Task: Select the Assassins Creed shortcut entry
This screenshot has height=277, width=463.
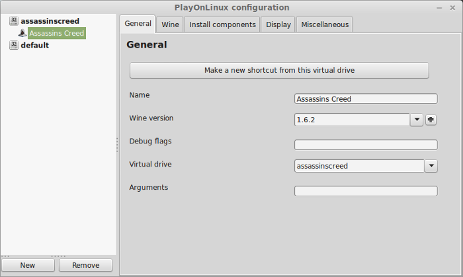Action: pos(57,33)
